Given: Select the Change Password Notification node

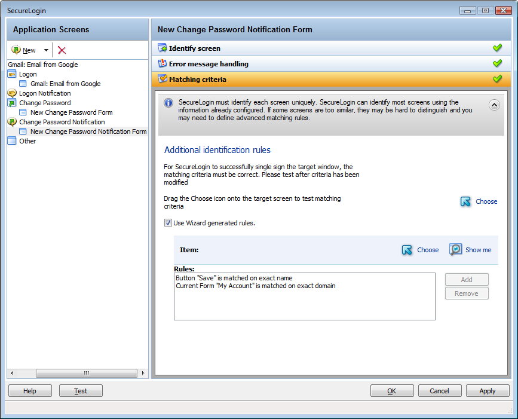Looking at the screenshot, I should (62, 122).
